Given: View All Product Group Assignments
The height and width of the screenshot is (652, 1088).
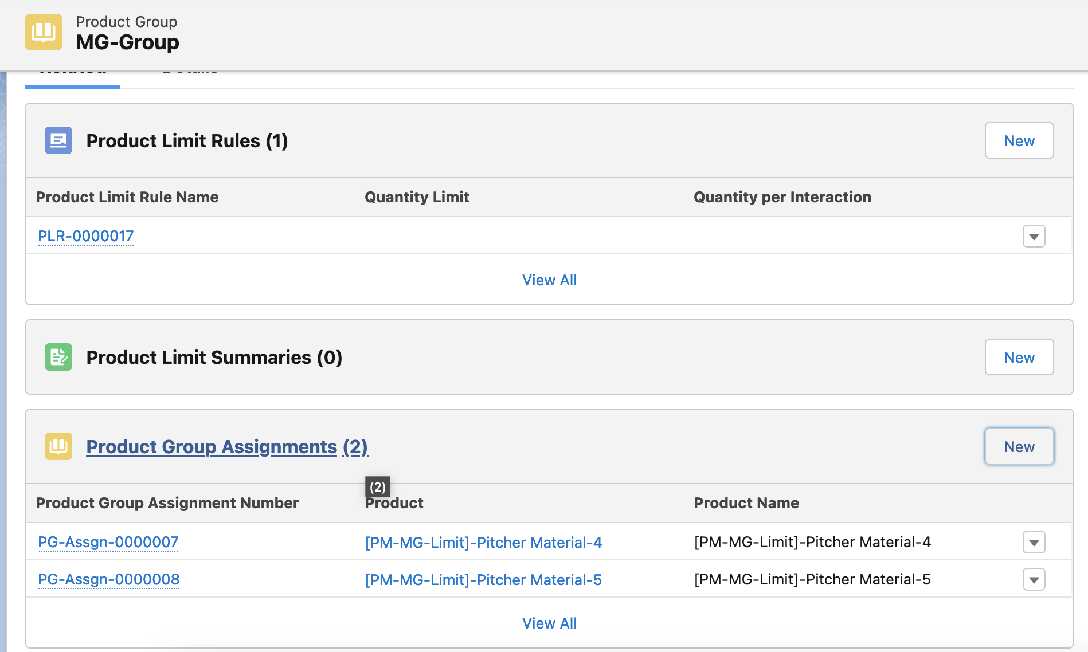Looking at the screenshot, I should click(x=549, y=623).
